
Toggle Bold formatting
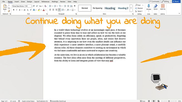[14, 10]
